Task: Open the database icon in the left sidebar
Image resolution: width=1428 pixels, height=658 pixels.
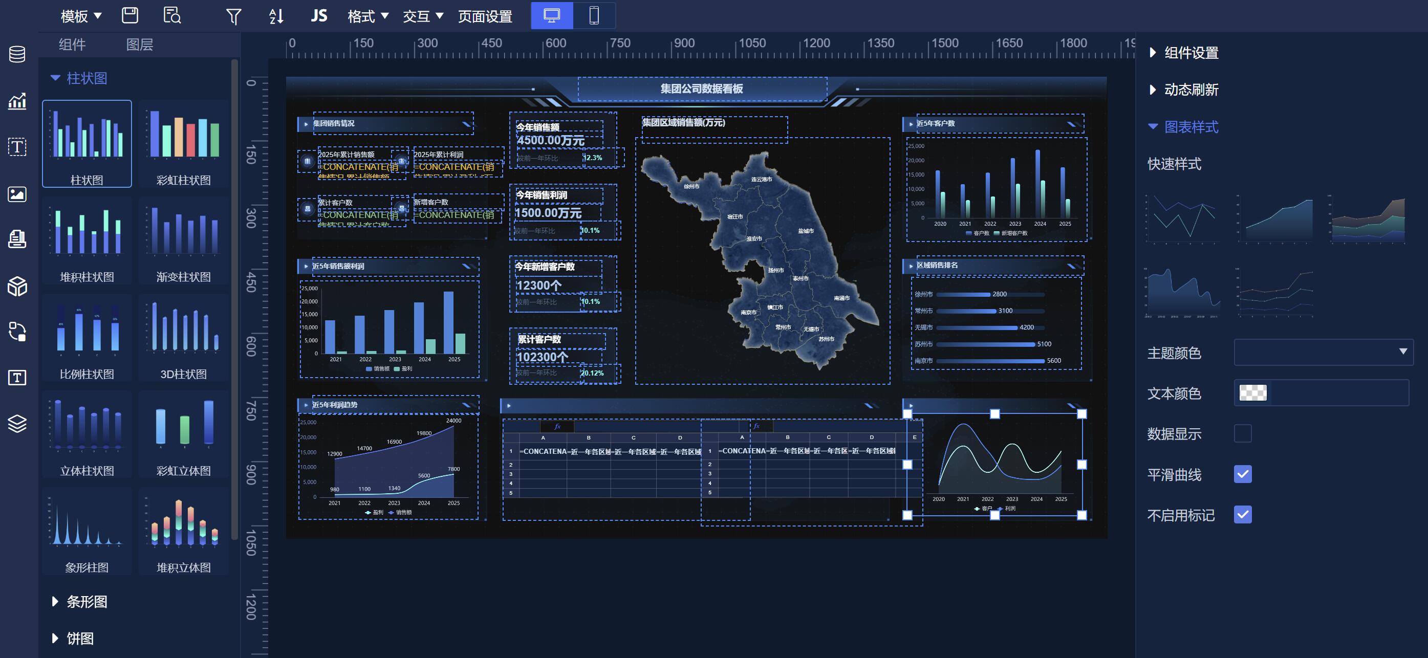Action: (17, 54)
